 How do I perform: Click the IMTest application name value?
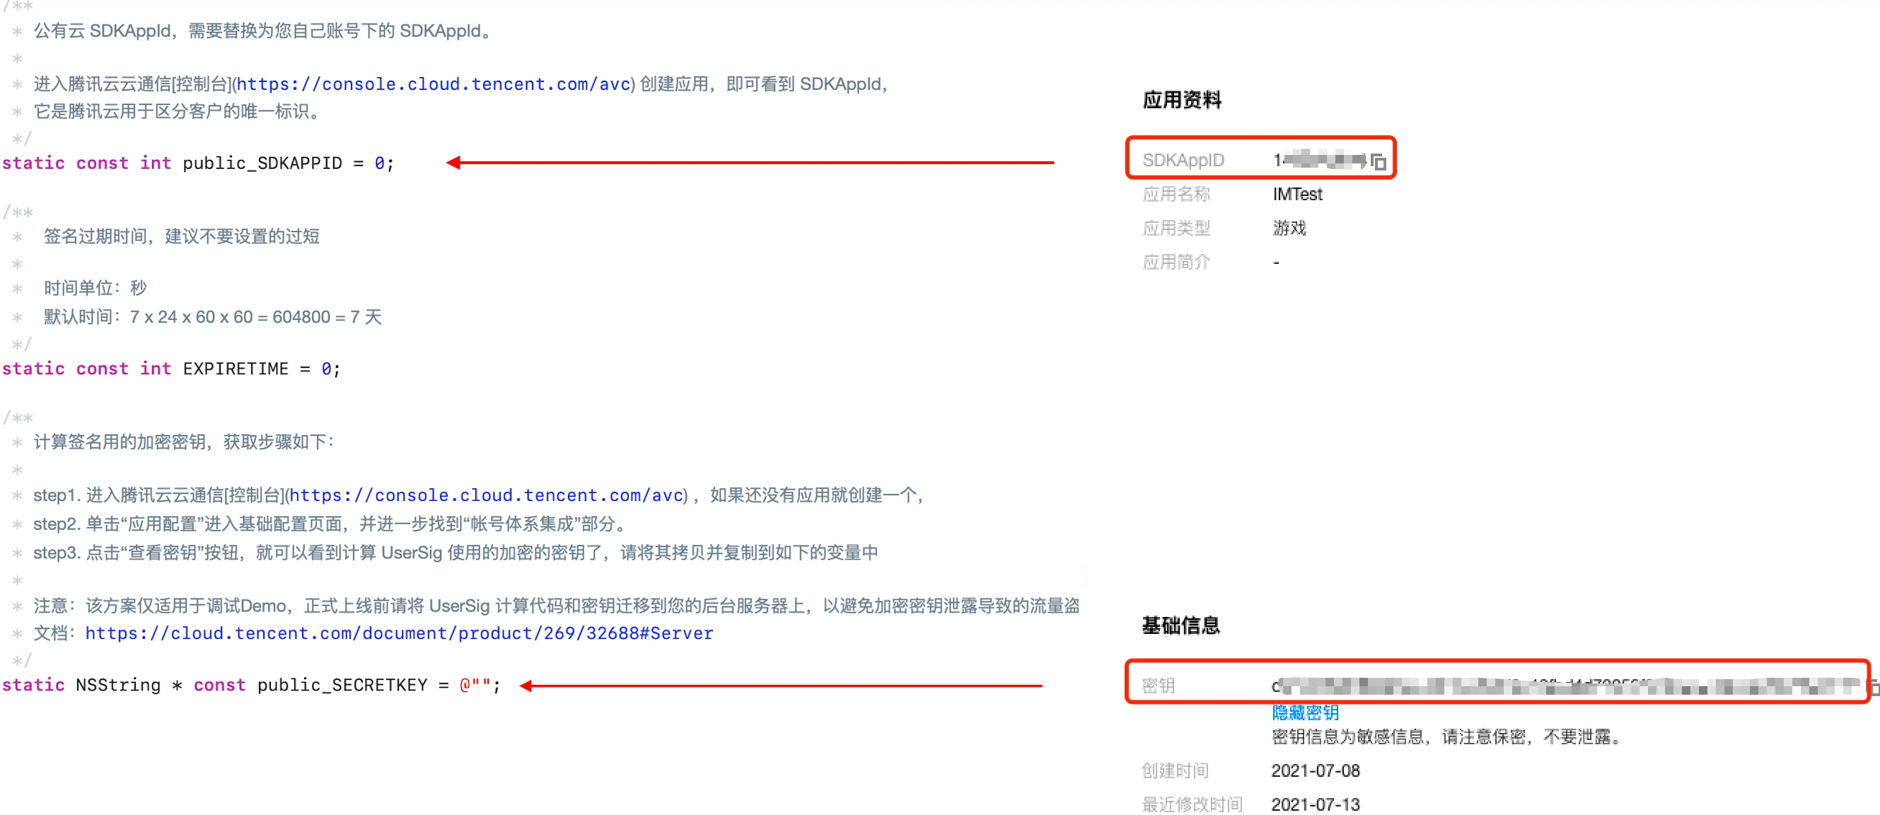coord(1297,195)
